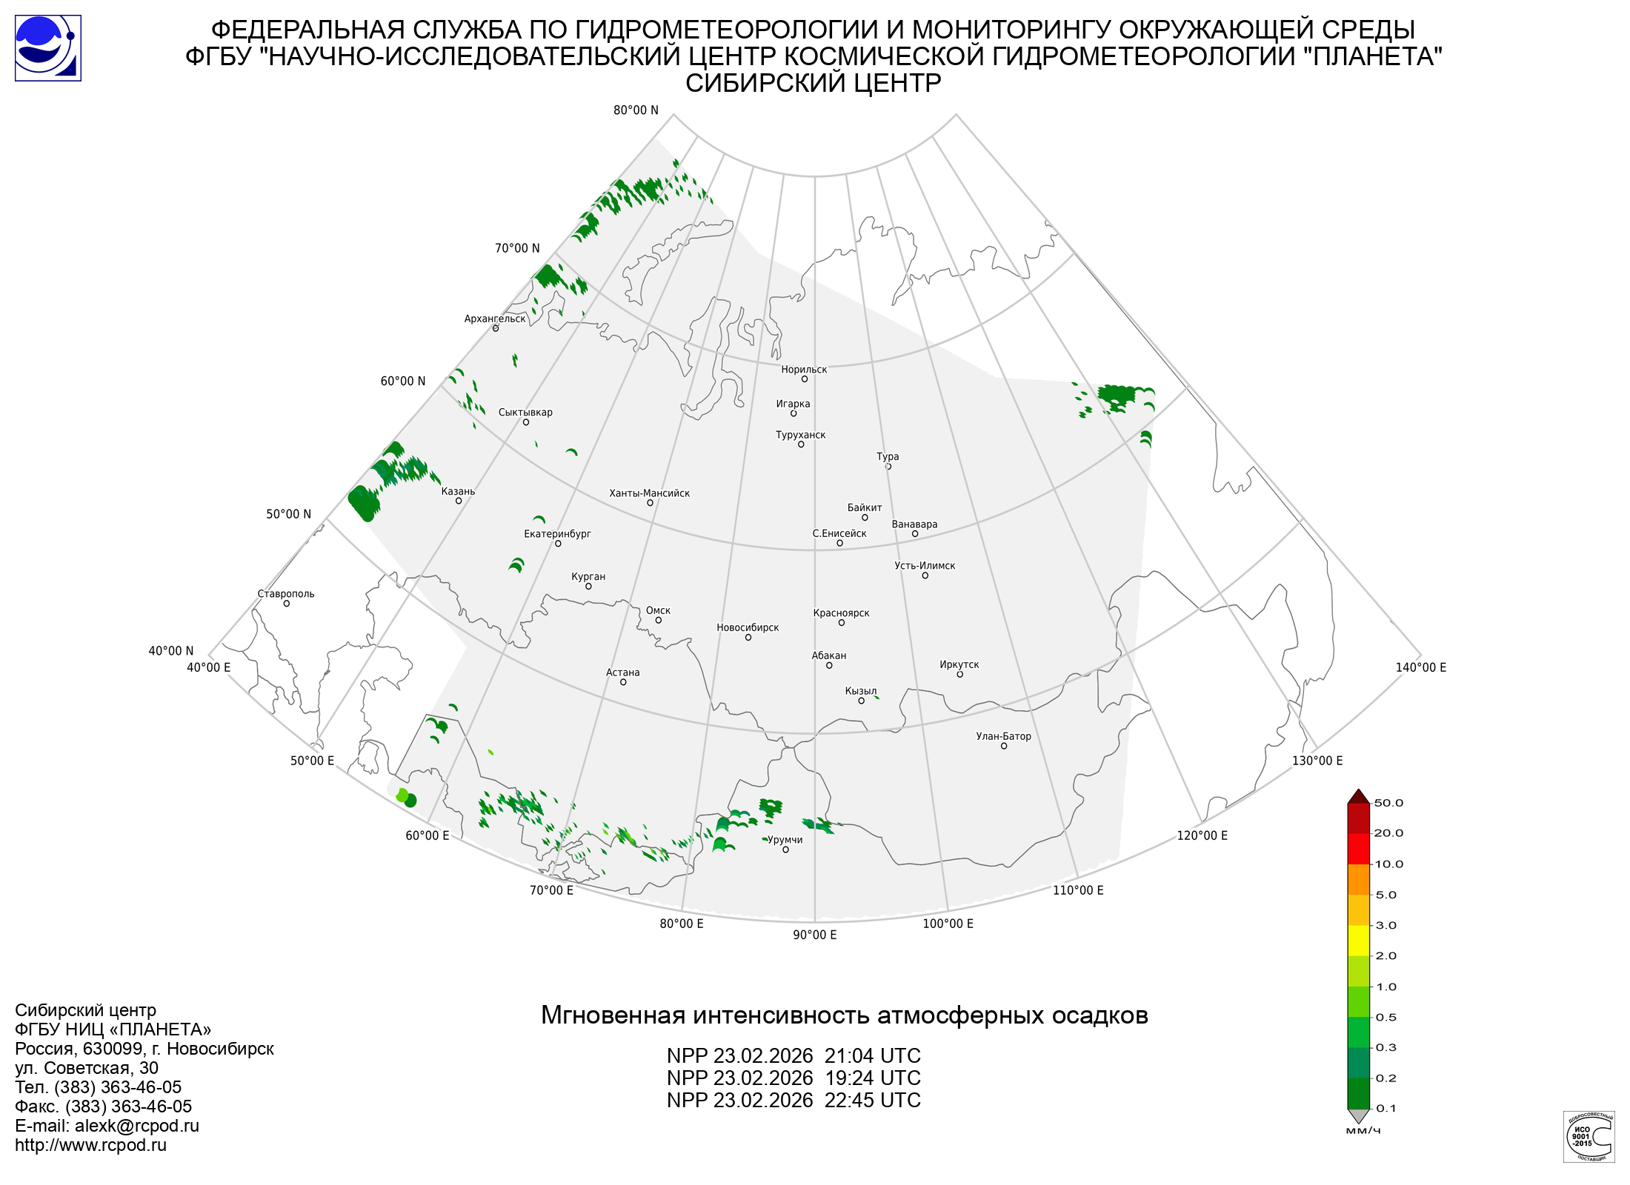Click the Norilsk city marker circle
Screen dimensions: 1630x1185
point(804,379)
